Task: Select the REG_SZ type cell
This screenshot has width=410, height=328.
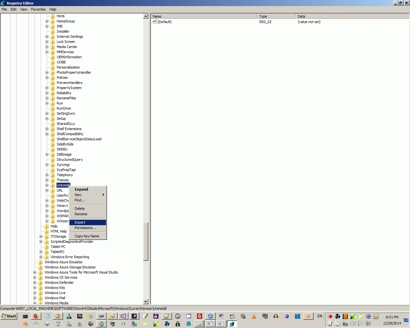Action: (265, 22)
